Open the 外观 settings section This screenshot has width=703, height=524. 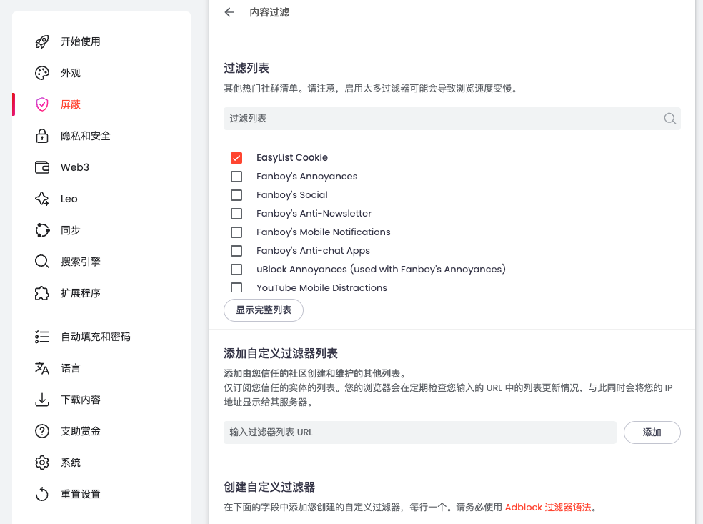[x=71, y=73]
